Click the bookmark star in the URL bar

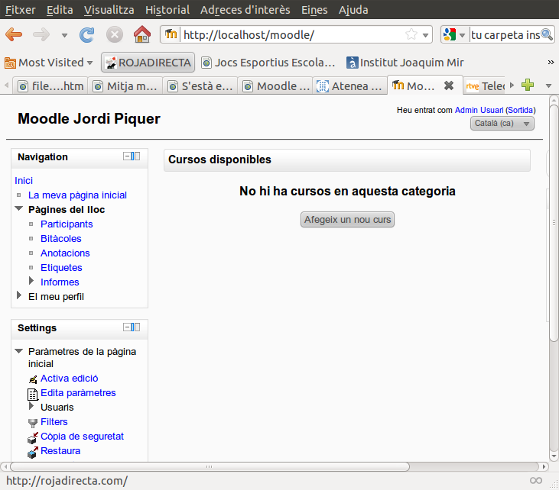click(411, 34)
